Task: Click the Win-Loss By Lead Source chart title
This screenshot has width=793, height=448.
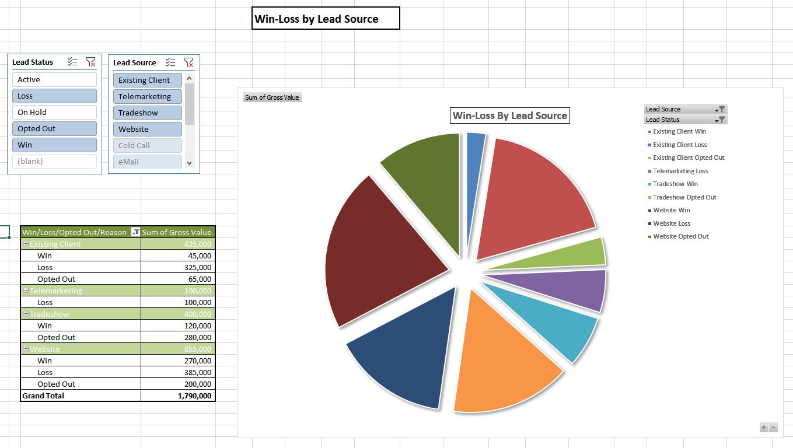Action: click(509, 115)
